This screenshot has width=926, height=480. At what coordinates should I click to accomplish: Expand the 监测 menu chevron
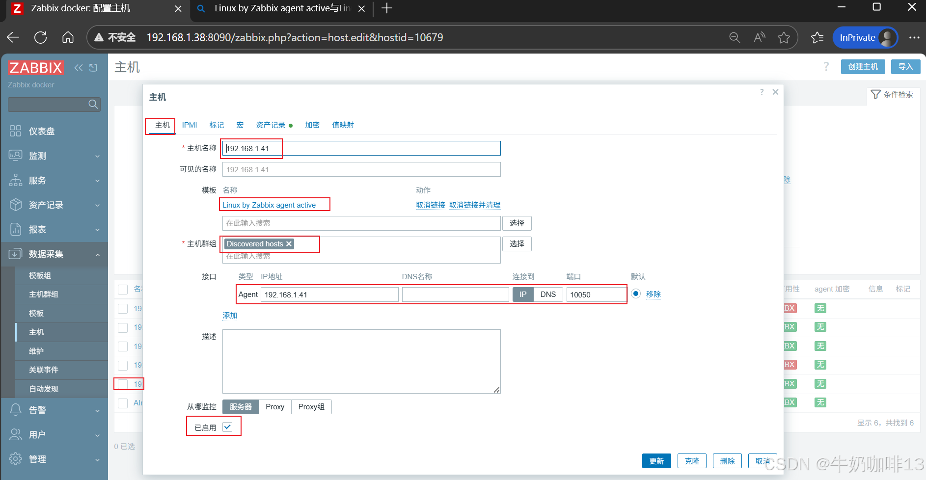point(97,156)
